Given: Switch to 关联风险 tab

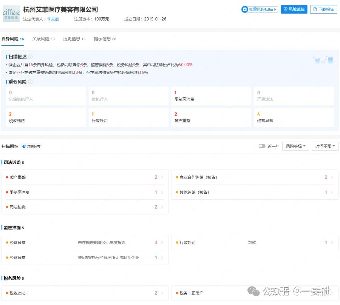Looking at the screenshot, I should (x=43, y=39).
